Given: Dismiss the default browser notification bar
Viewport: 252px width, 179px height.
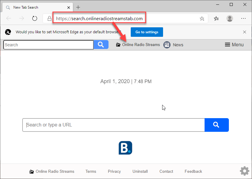Looking at the screenshot, I should 245,32.
